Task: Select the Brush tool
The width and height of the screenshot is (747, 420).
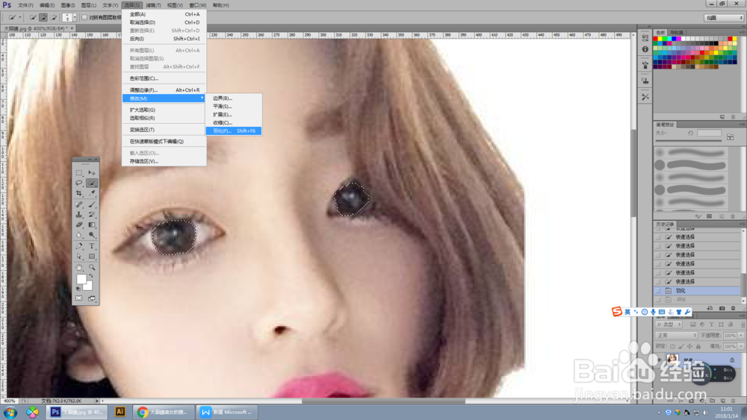Action: (x=92, y=204)
